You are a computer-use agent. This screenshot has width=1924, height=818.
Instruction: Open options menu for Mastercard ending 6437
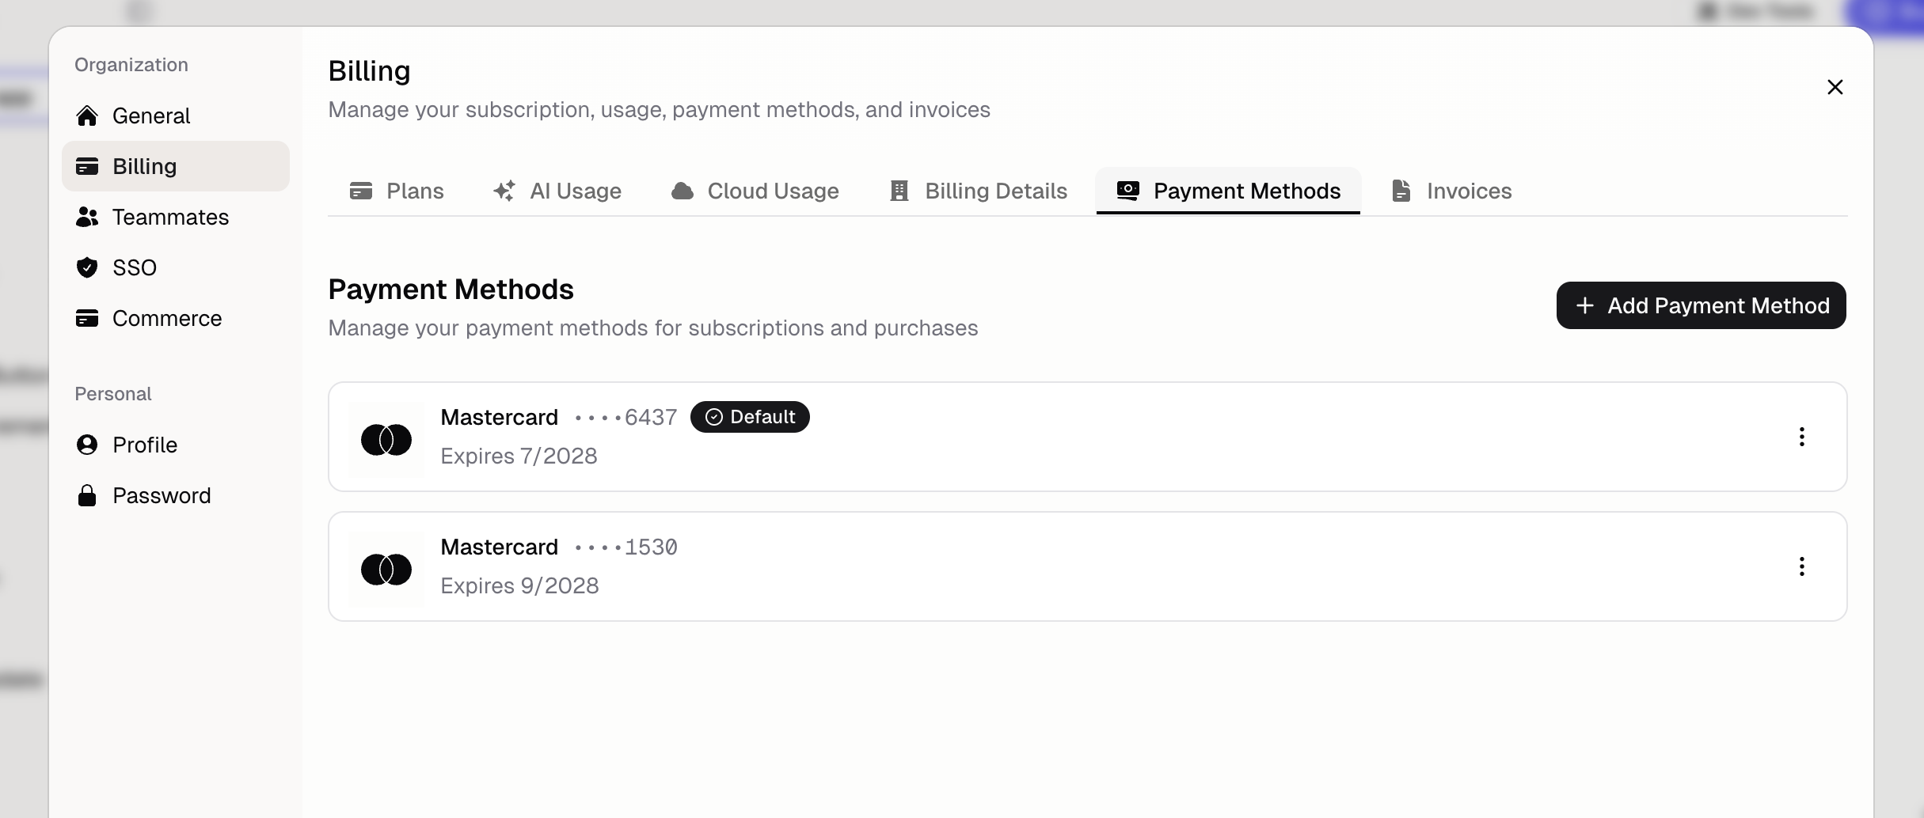pyautogui.click(x=1802, y=437)
